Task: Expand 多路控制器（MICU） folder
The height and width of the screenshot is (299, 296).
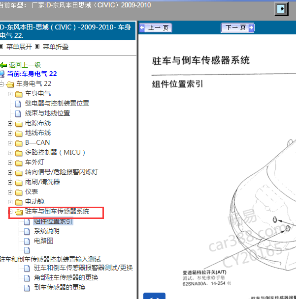Action: [x=10, y=153]
